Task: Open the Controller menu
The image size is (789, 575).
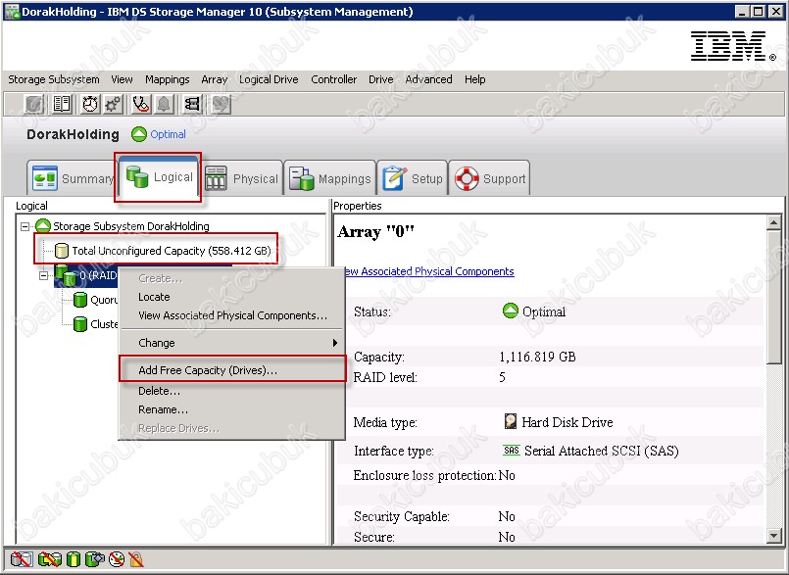Action: tap(333, 79)
